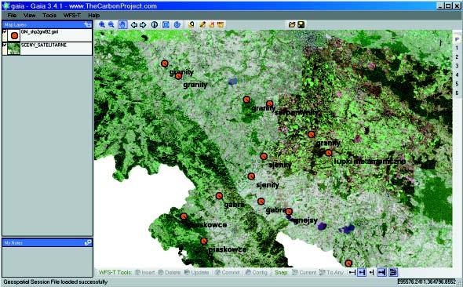Open the Tools menu
The height and width of the screenshot is (287, 463).
[x=49, y=16]
